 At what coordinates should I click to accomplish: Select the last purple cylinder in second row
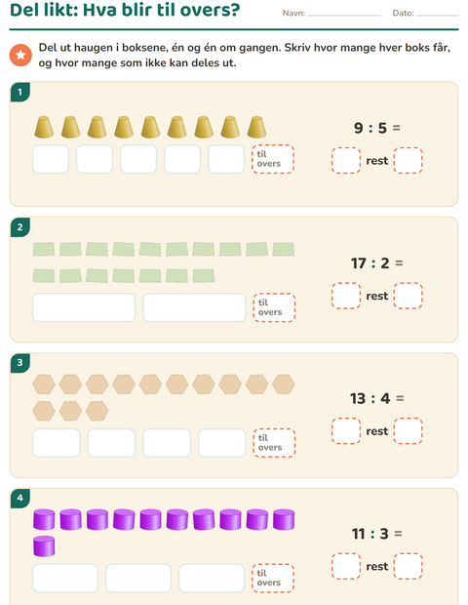[44, 546]
